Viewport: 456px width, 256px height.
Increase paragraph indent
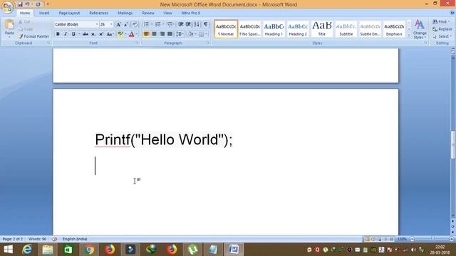click(x=188, y=24)
